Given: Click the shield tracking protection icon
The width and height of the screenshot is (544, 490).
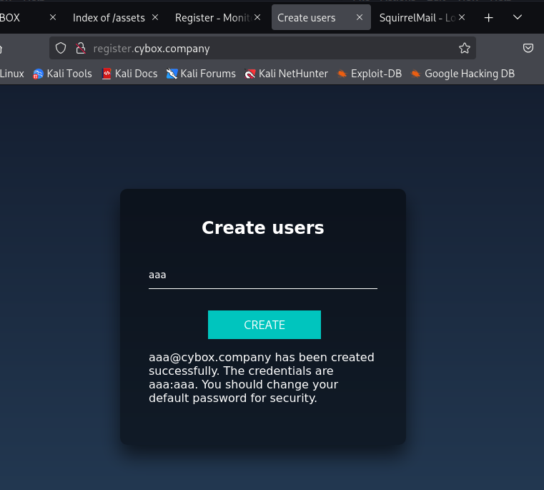Looking at the screenshot, I should (x=61, y=49).
